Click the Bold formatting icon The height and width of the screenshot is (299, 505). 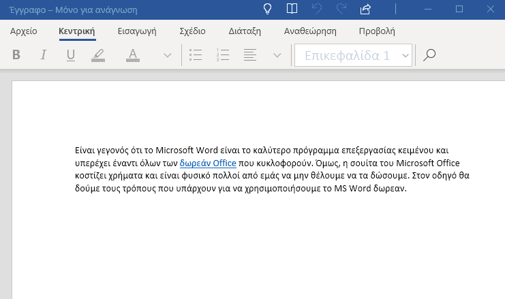16,55
